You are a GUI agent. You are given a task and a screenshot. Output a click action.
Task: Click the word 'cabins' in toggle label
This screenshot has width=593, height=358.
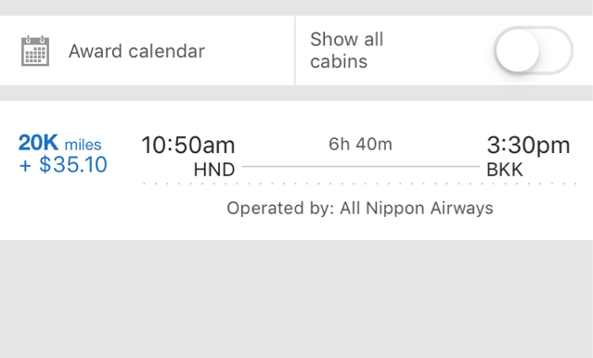point(339,61)
